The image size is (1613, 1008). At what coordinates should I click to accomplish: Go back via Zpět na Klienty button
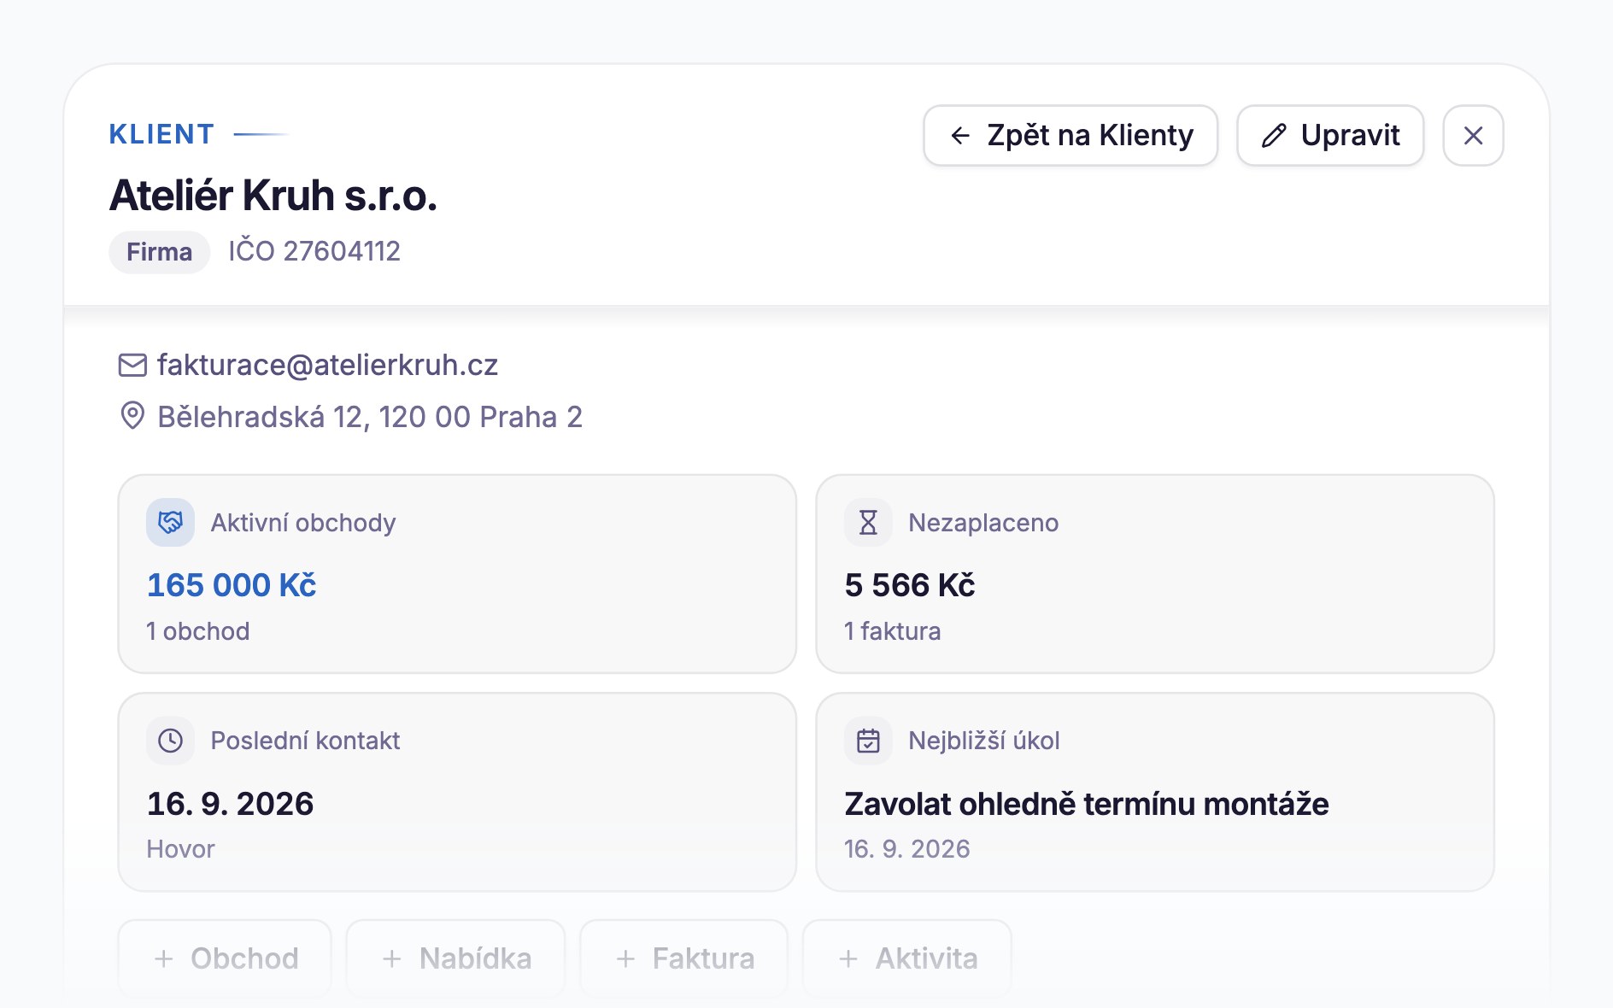tap(1070, 135)
